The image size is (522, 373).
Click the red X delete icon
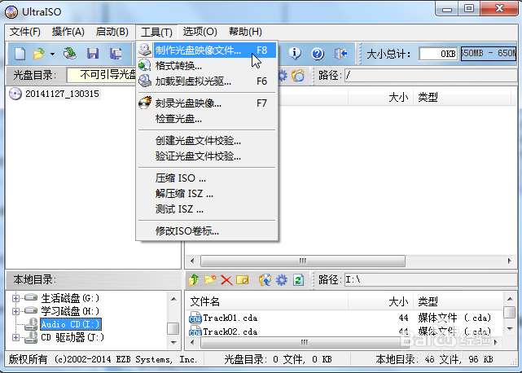(x=226, y=280)
